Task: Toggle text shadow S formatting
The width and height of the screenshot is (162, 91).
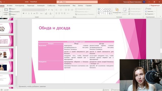Action: tap(31, 13)
